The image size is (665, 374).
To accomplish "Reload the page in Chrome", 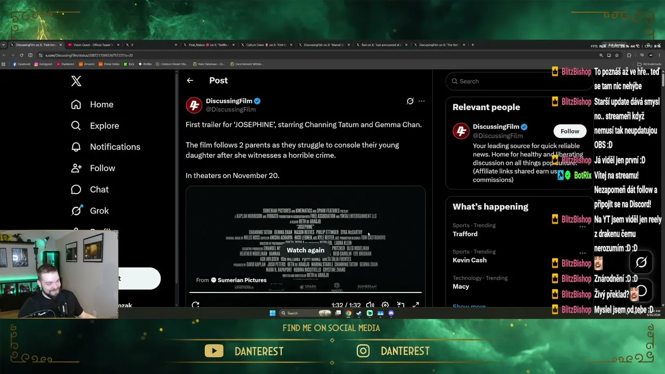I will 21,55.
